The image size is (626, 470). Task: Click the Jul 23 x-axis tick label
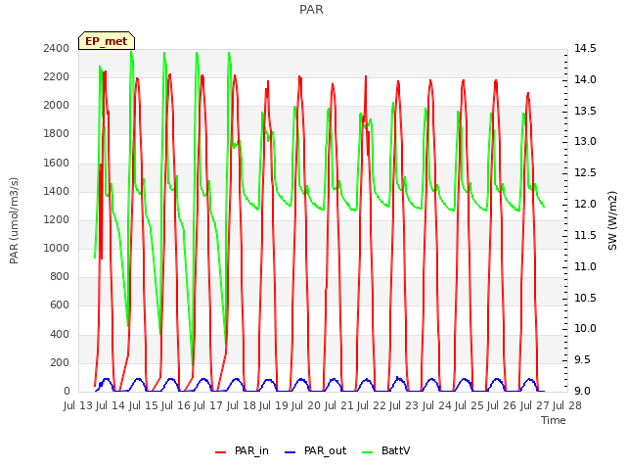coord(404,405)
